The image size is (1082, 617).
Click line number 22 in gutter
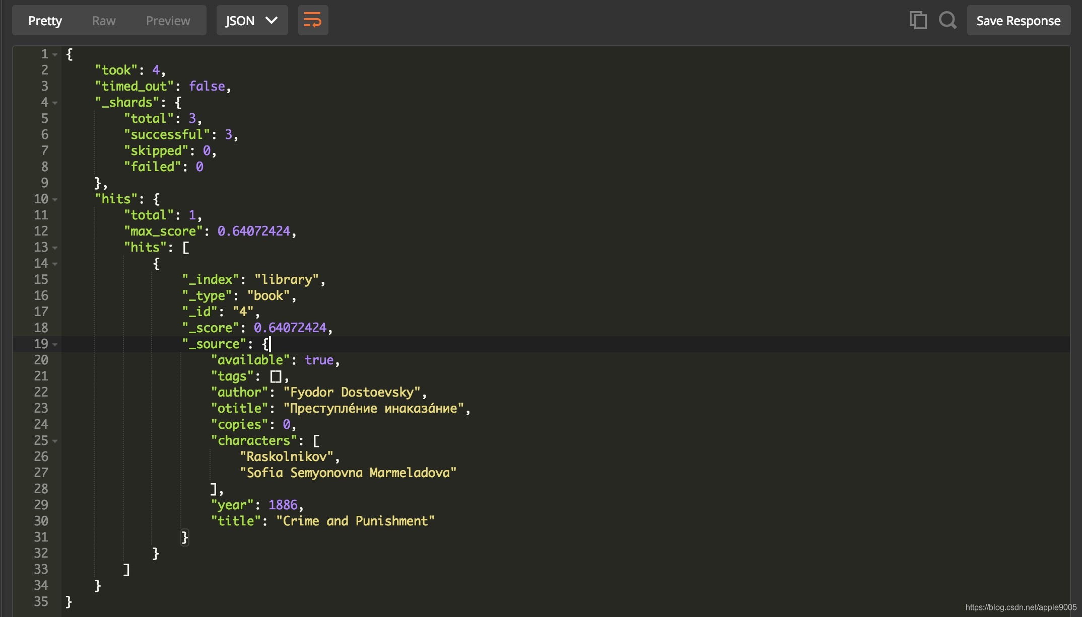(41, 392)
